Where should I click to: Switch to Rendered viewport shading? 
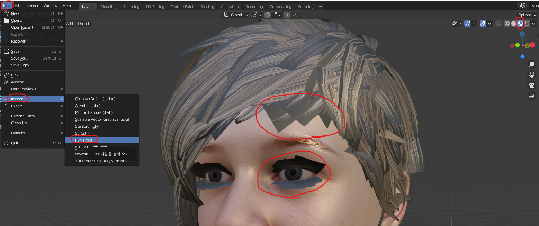pos(527,24)
